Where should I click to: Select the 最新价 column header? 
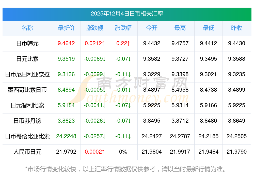tap(66, 28)
